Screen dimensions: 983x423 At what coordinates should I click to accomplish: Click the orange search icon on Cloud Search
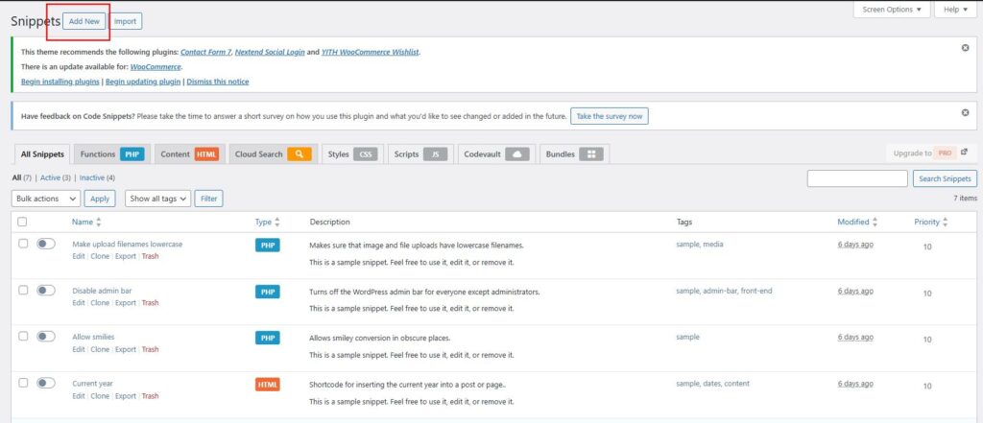tap(300, 154)
